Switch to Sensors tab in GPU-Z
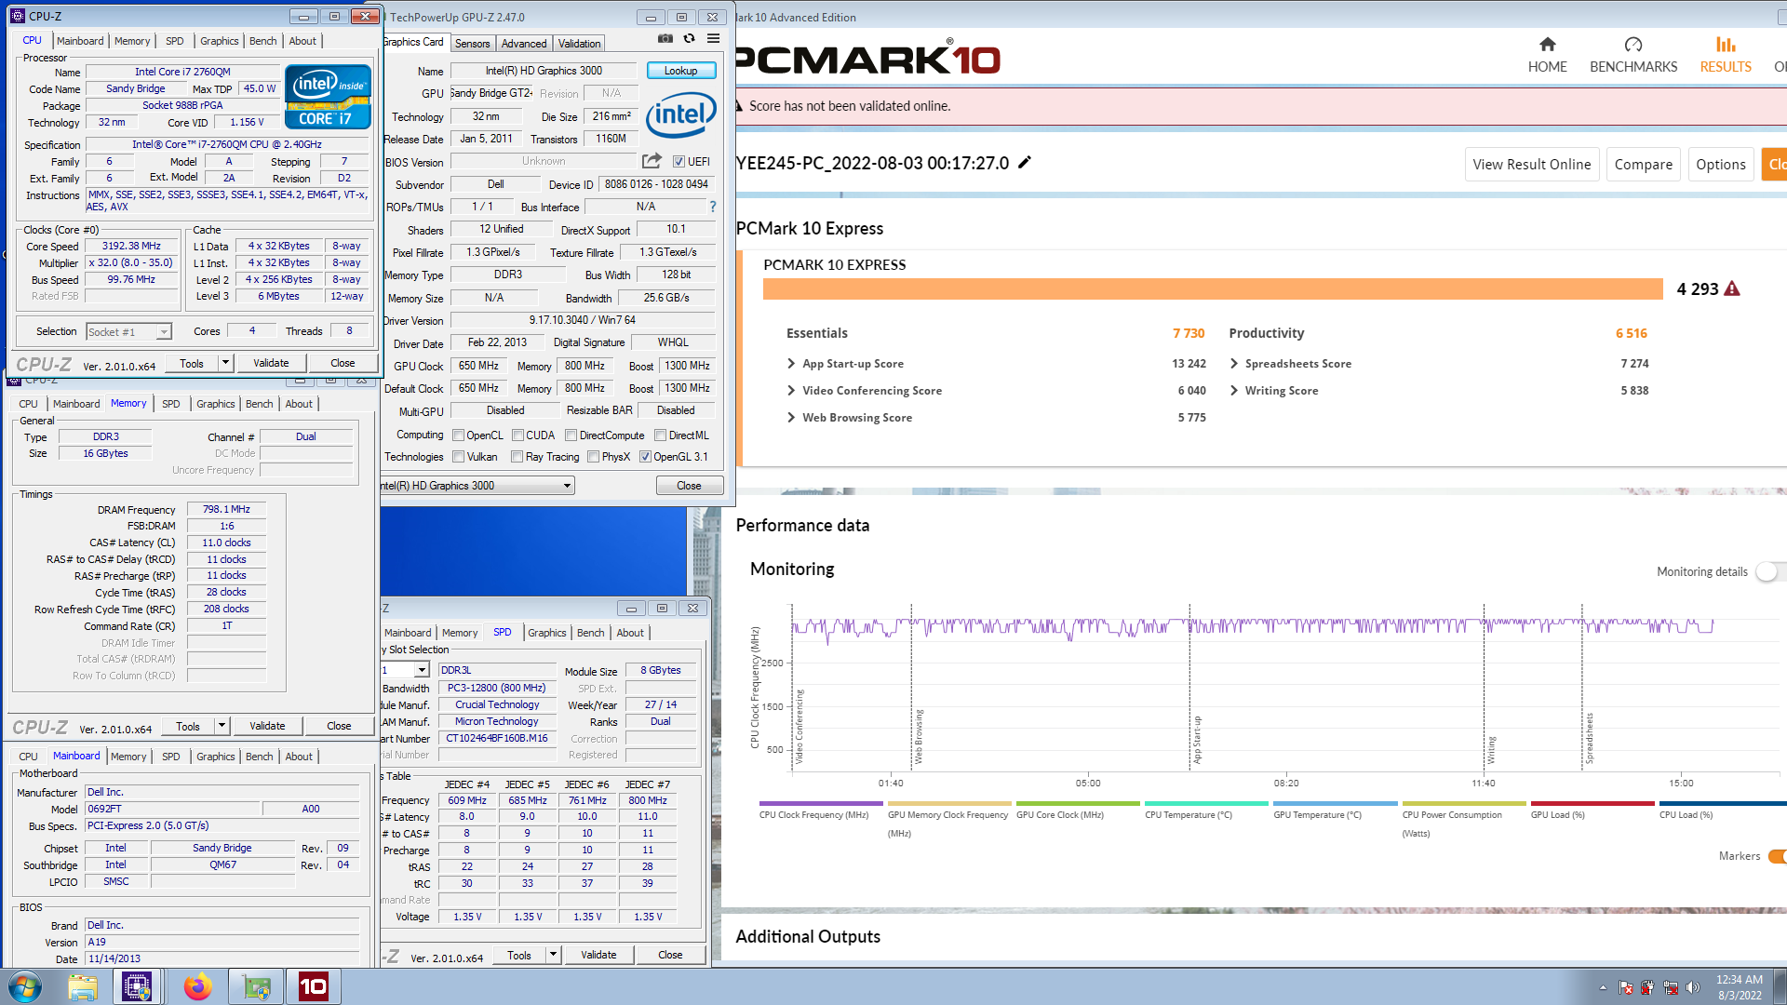Screen dimensions: 1787x1005 (473, 44)
